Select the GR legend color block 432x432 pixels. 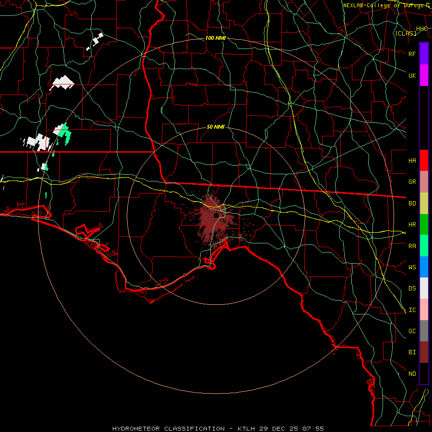click(424, 182)
